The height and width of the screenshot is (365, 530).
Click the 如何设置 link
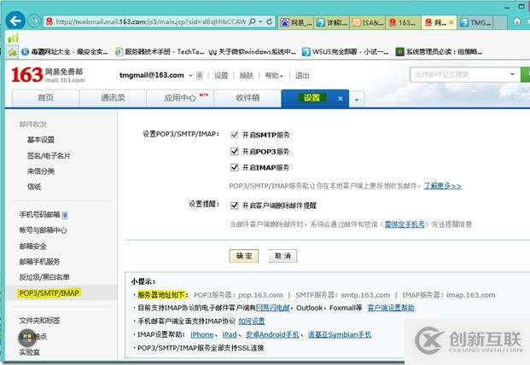[x=252, y=322]
